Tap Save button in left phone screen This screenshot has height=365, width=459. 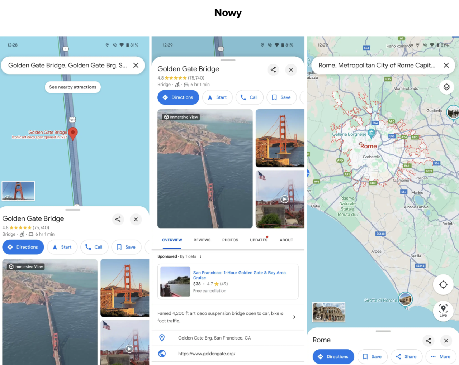pos(126,247)
